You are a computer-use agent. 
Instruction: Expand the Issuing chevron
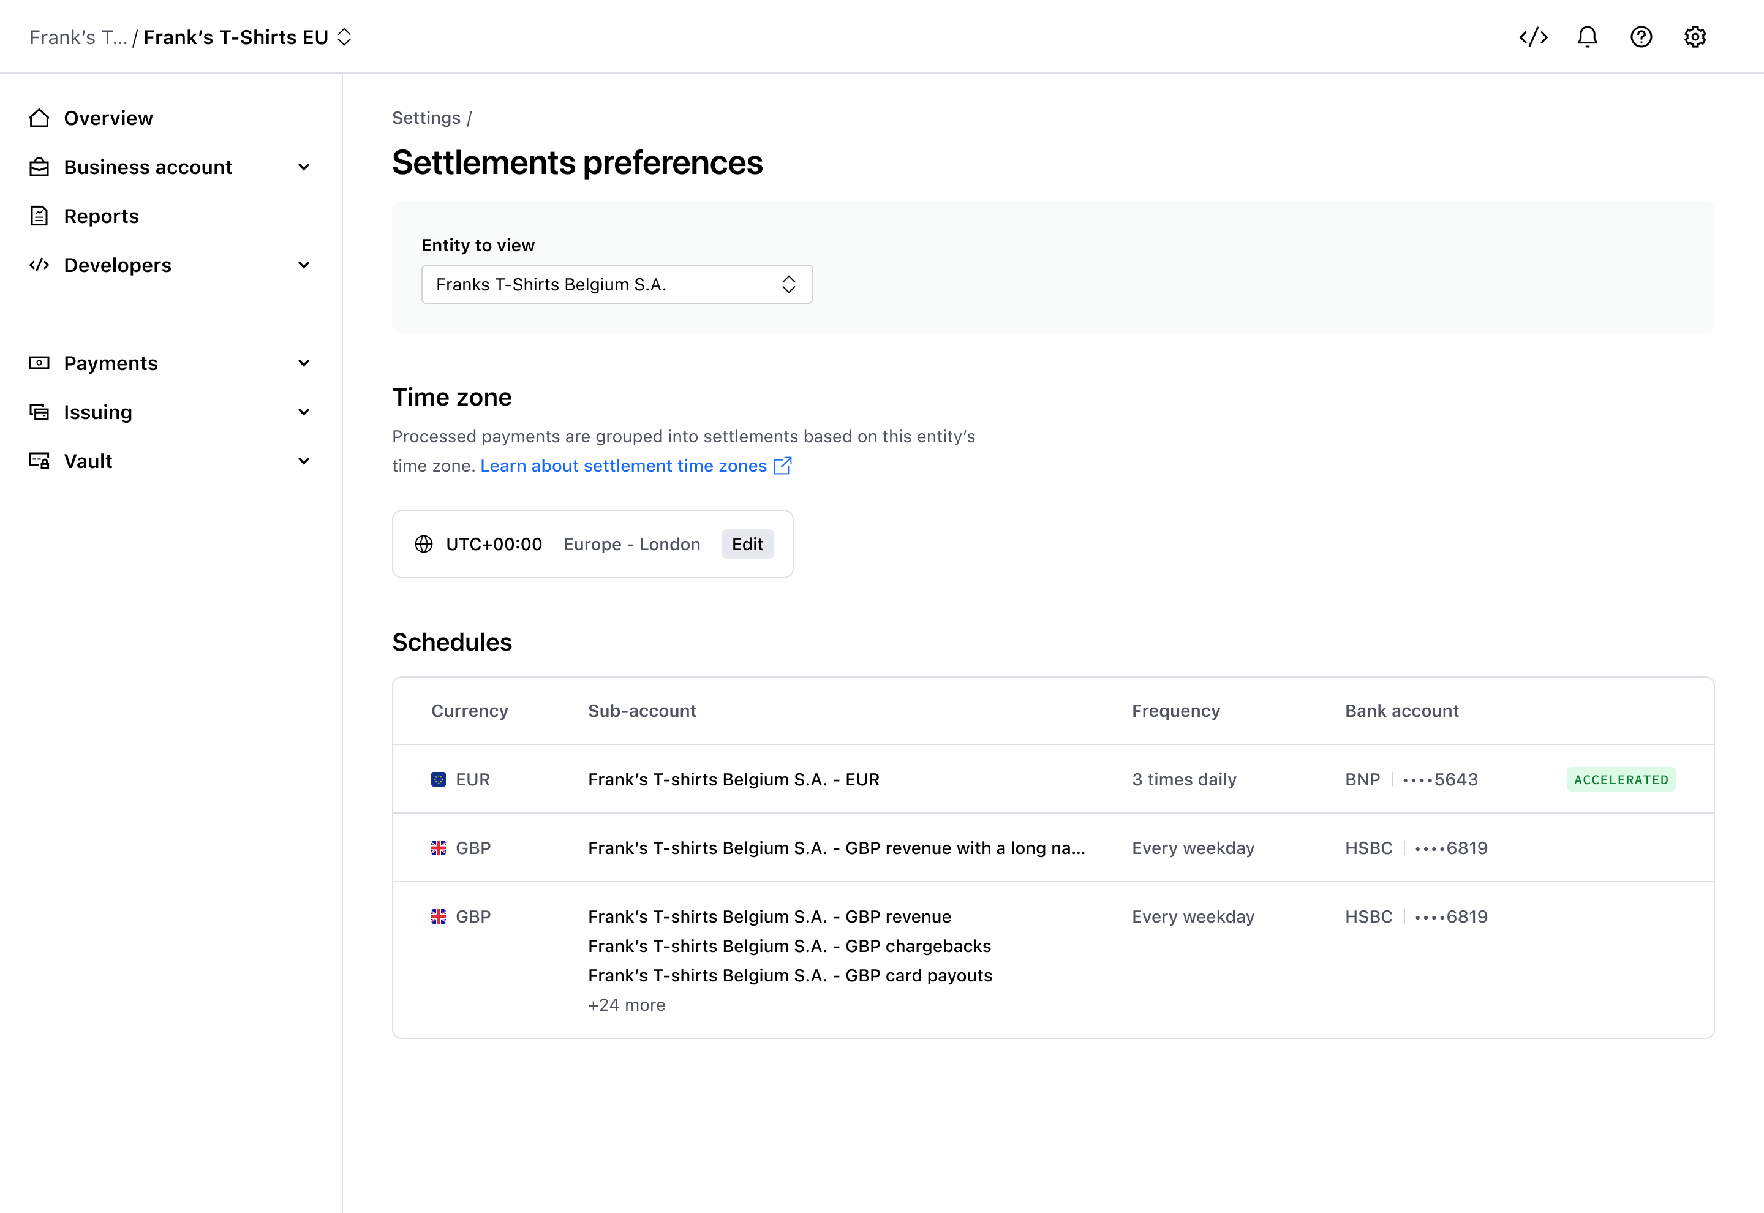point(304,412)
